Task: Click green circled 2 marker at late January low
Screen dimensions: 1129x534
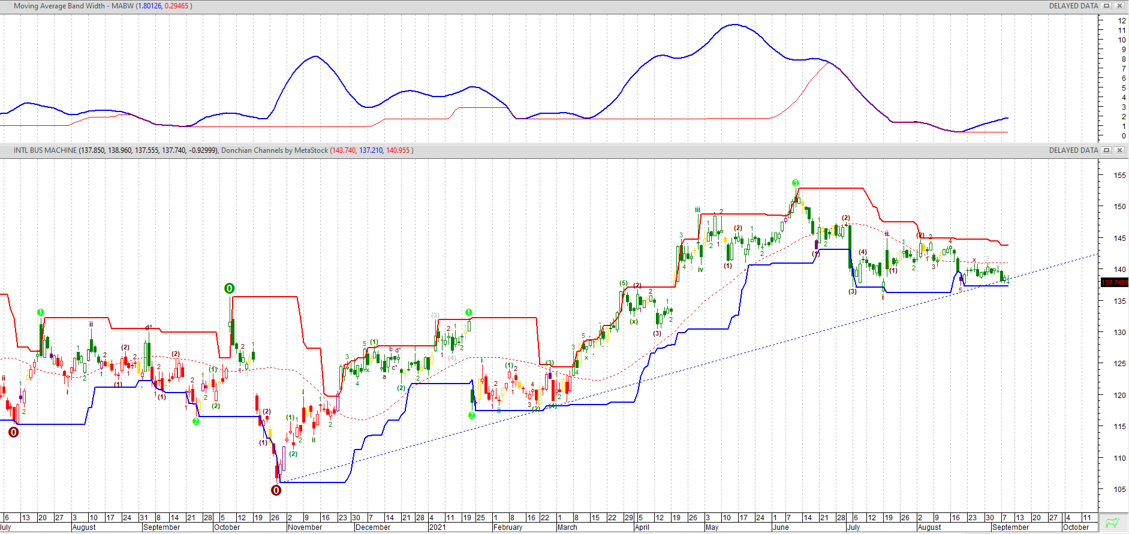Action: [472, 415]
